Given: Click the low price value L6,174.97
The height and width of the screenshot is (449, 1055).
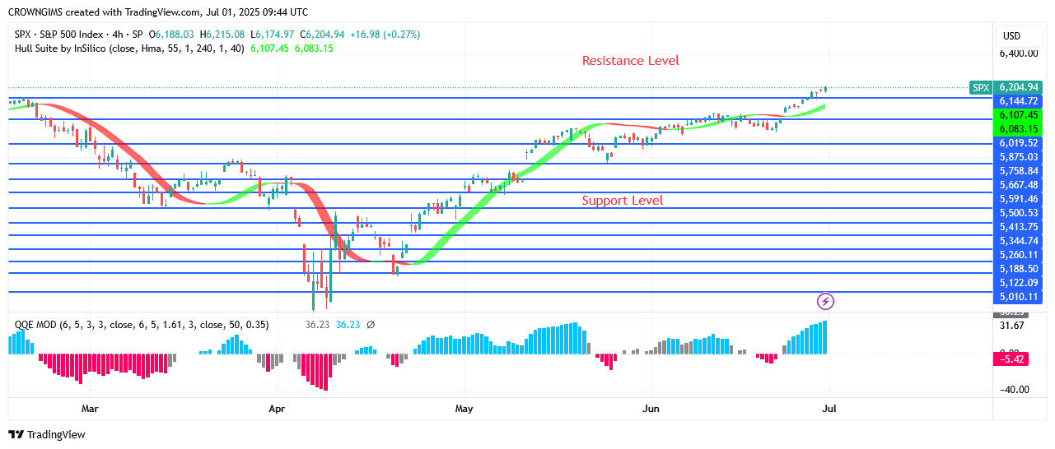Looking at the screenshot, I should pos(273,35).
